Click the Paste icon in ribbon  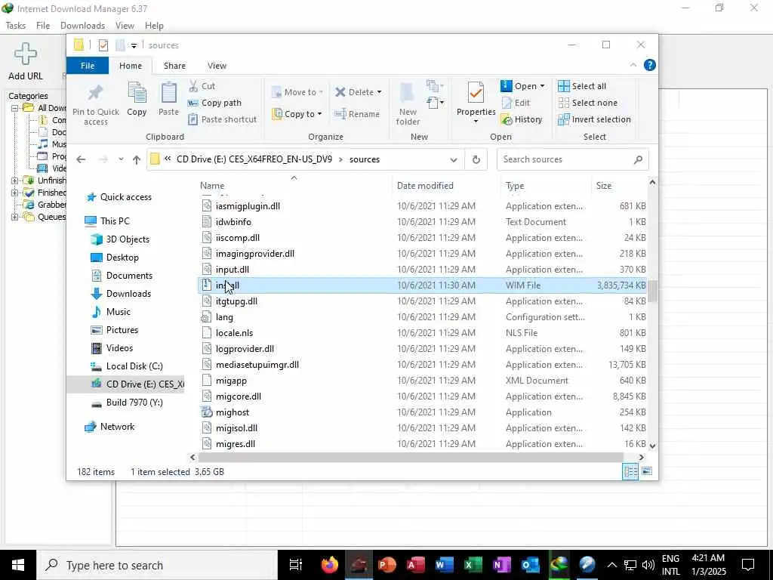[168, 94]
